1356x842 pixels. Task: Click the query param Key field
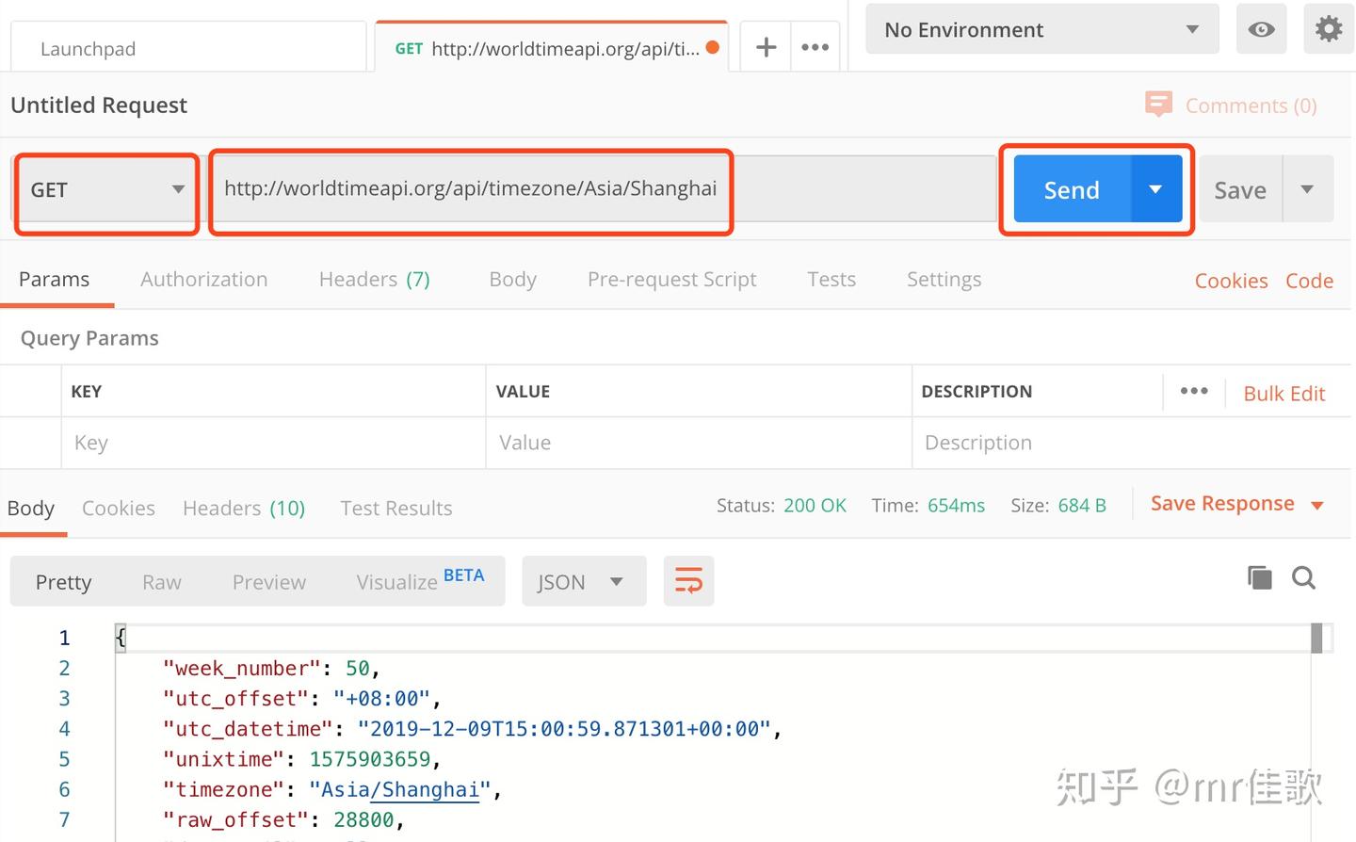click(x=274, y=443)
